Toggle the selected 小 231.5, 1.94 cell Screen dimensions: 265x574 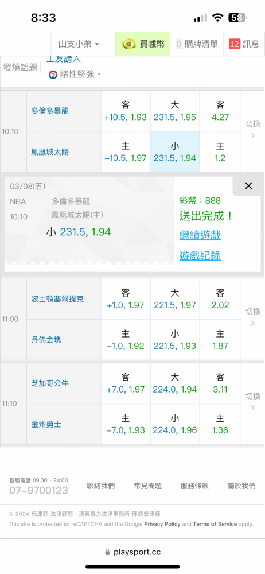175,152
